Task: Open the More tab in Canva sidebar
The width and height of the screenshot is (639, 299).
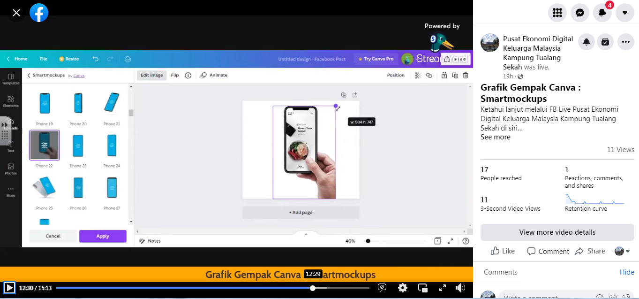Action: pyautogui.click(x=11, y=192)
